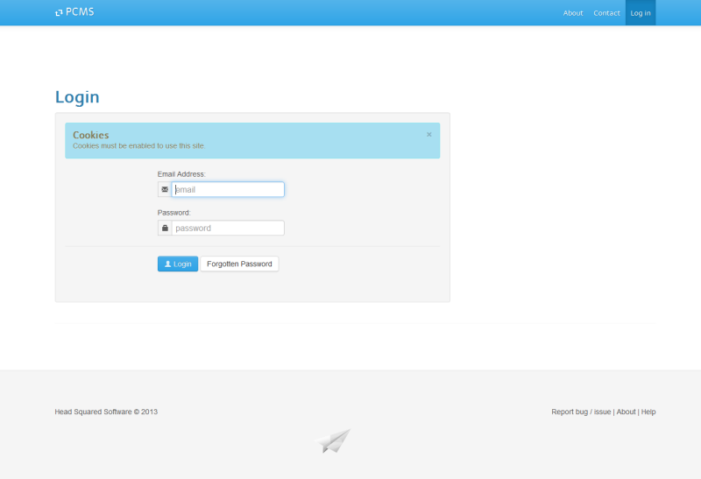
Task: Open the Help link in the footer
Action: (648, 412)
